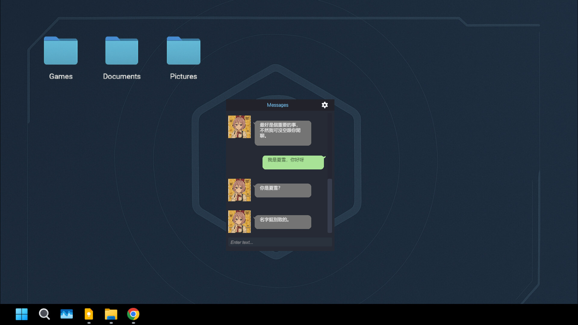Open the Windows Start menu
Image resolution: width=578 pixels, height=325 pixels.
tap(21, 314)
